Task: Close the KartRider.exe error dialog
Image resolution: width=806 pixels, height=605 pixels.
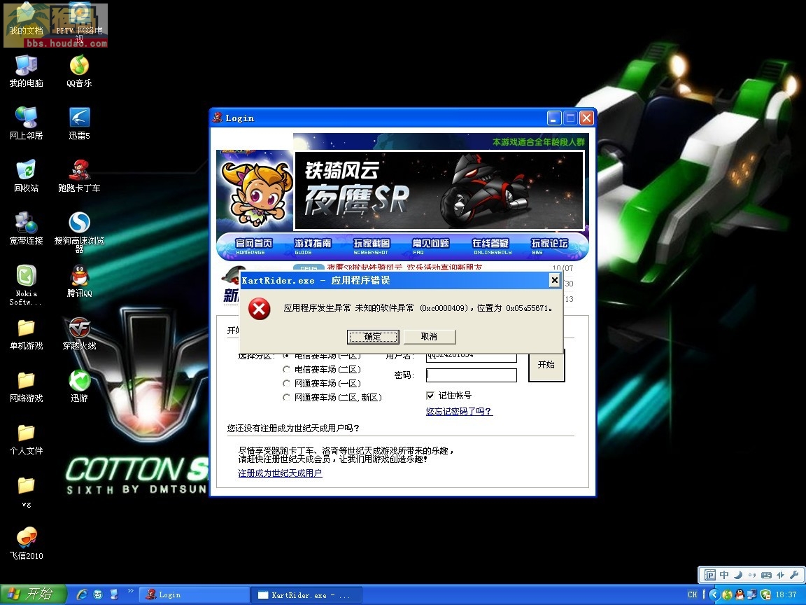Action: [x=554, y=280]
